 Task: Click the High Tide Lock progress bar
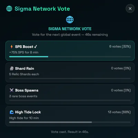[x=70, y=122]
